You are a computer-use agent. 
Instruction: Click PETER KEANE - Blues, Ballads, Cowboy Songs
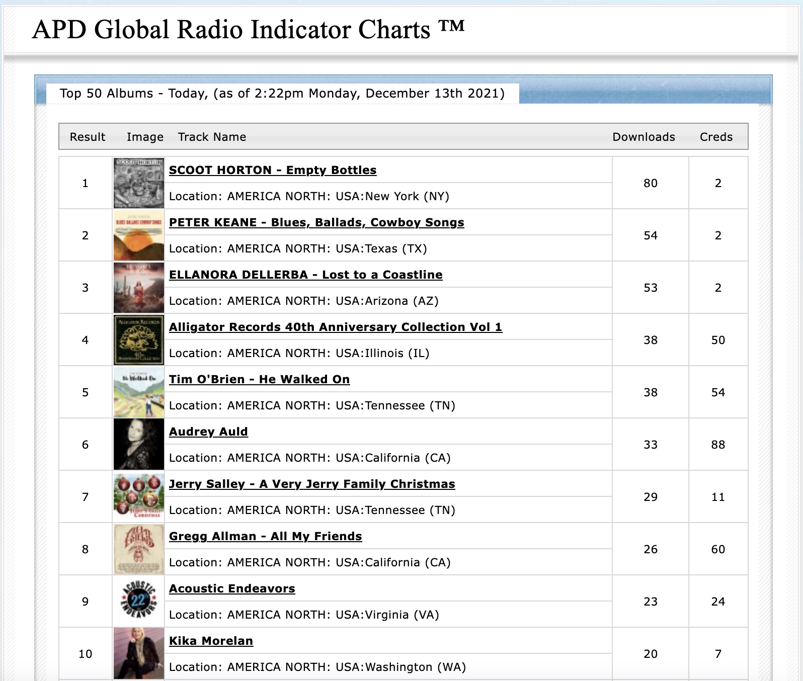pyautogui.click(x=316, y=222)
